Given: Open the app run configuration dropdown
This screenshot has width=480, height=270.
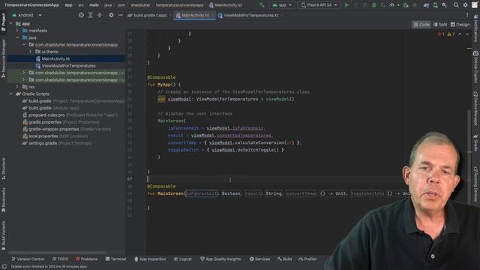Looking at the screenshot, I should [x=282, y=5].
